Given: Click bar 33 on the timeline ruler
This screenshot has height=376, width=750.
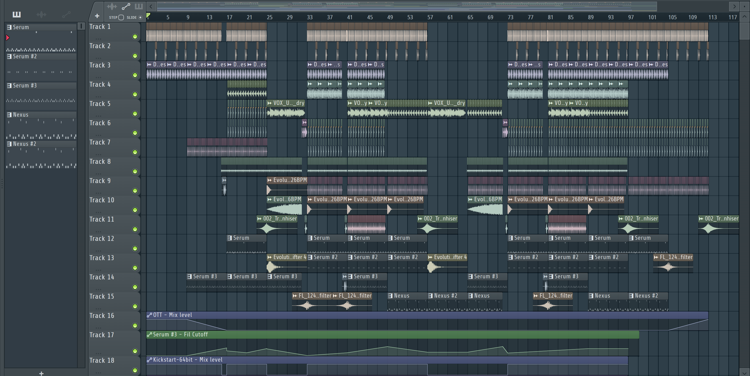Looking at the screenshot, I should click(309, 17).
